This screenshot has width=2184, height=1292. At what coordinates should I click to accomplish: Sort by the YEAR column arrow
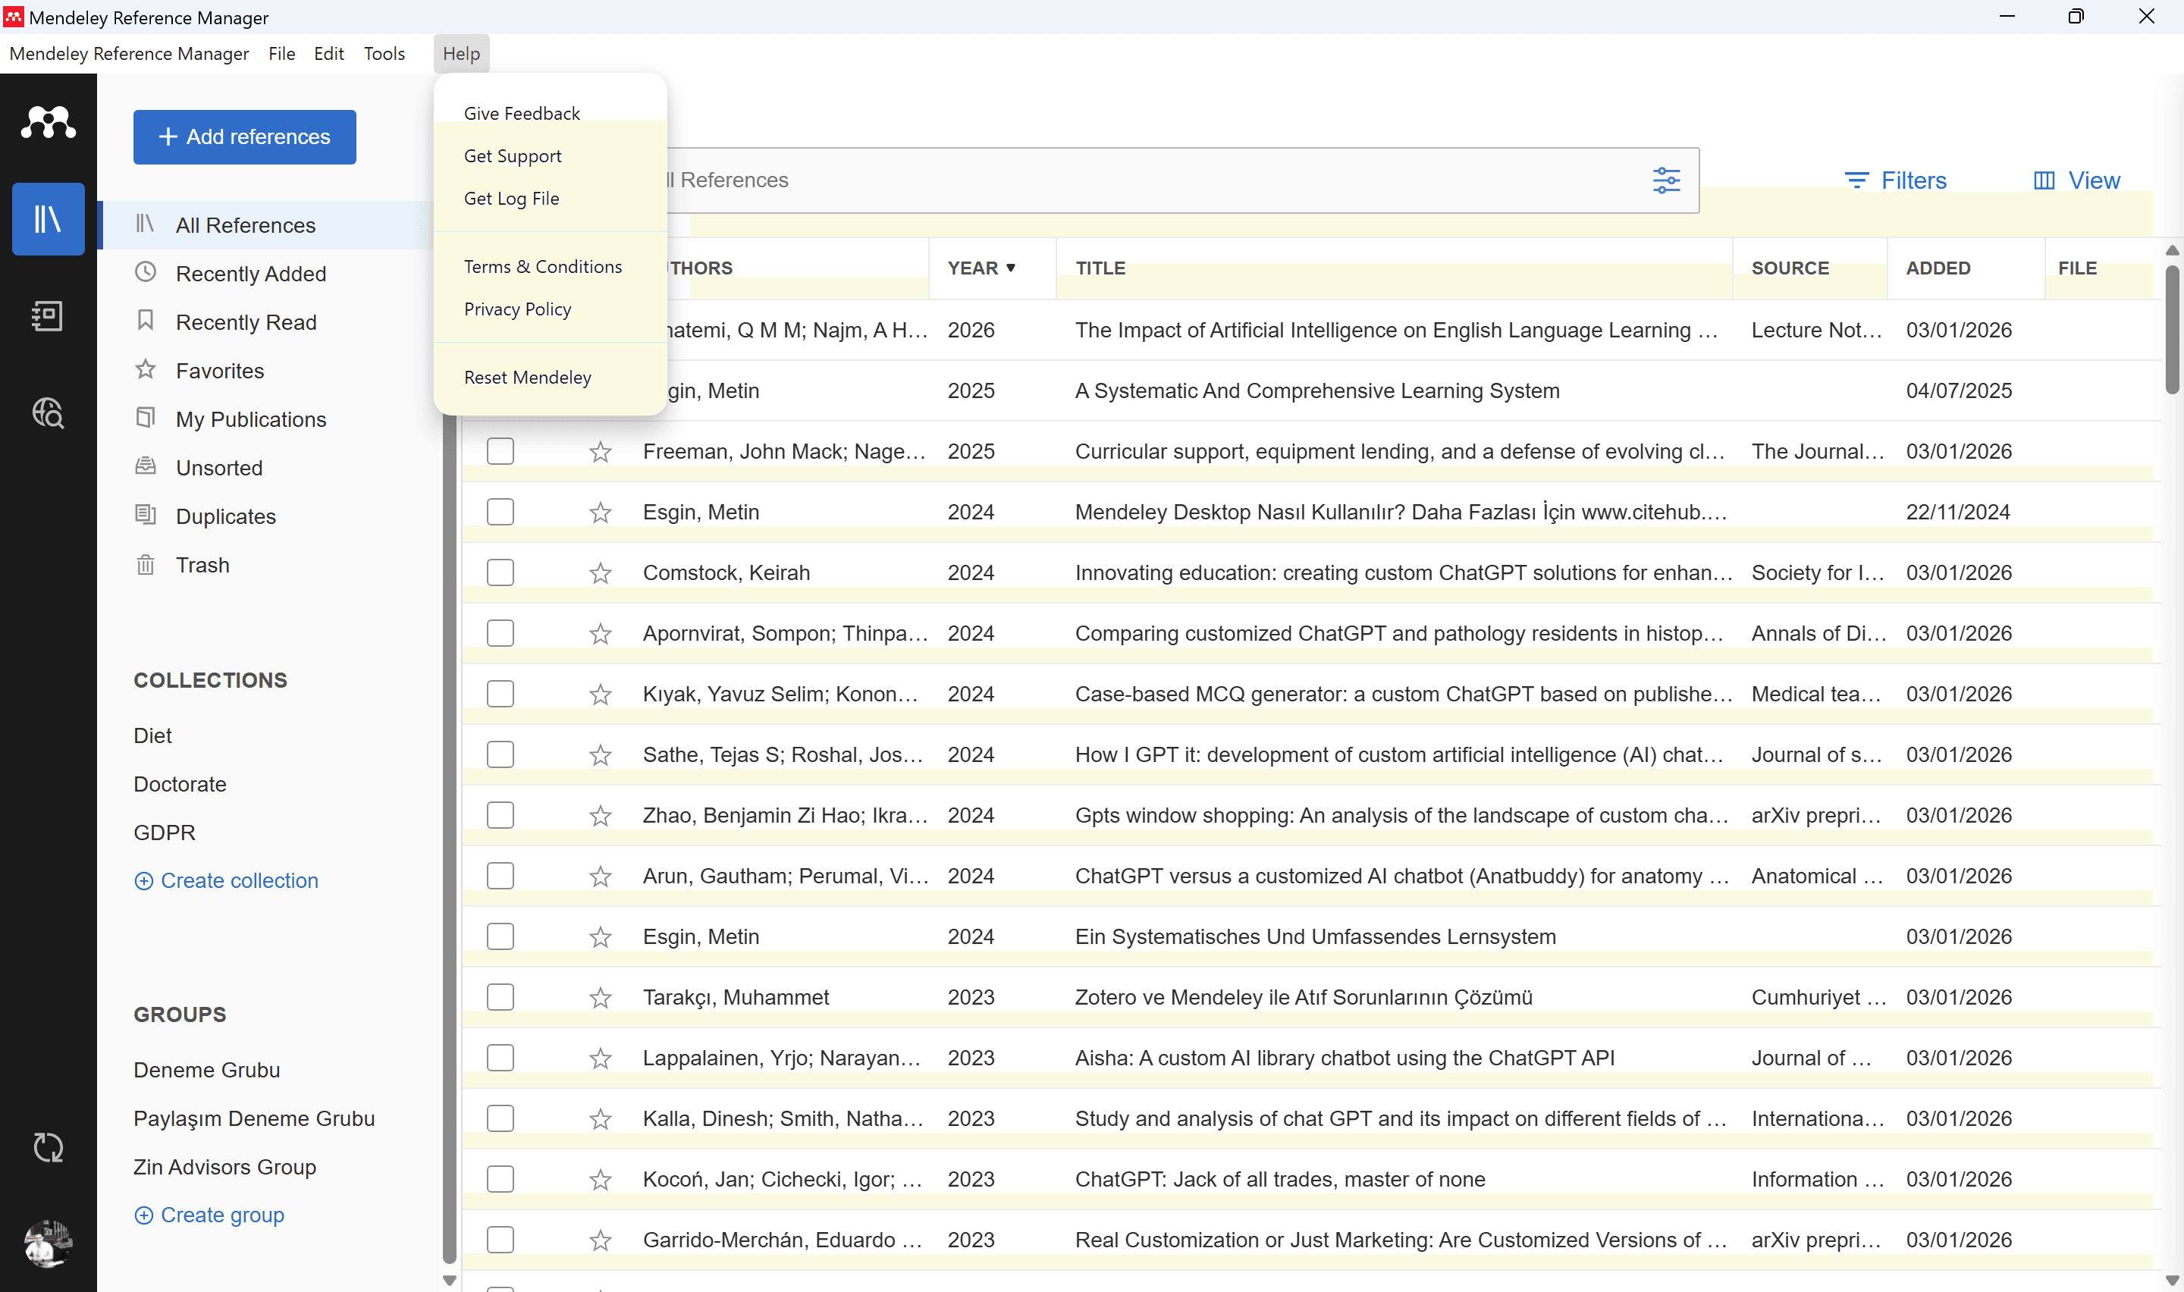tap(1011, 268)
